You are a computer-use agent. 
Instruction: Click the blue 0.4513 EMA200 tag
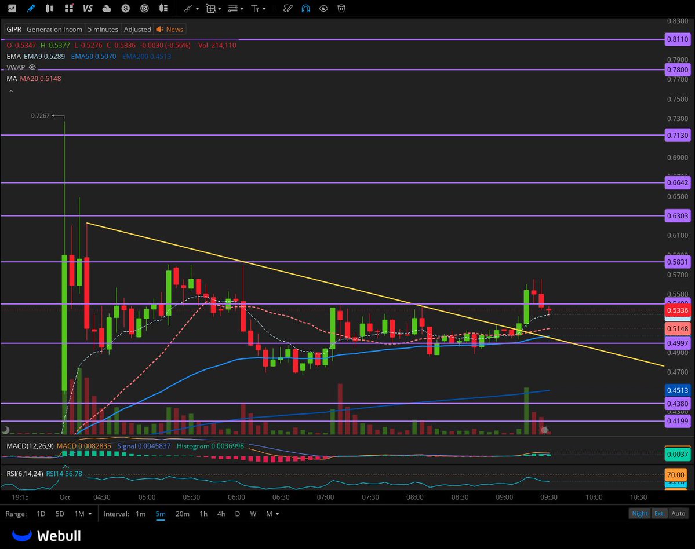(x=678, y=390)
